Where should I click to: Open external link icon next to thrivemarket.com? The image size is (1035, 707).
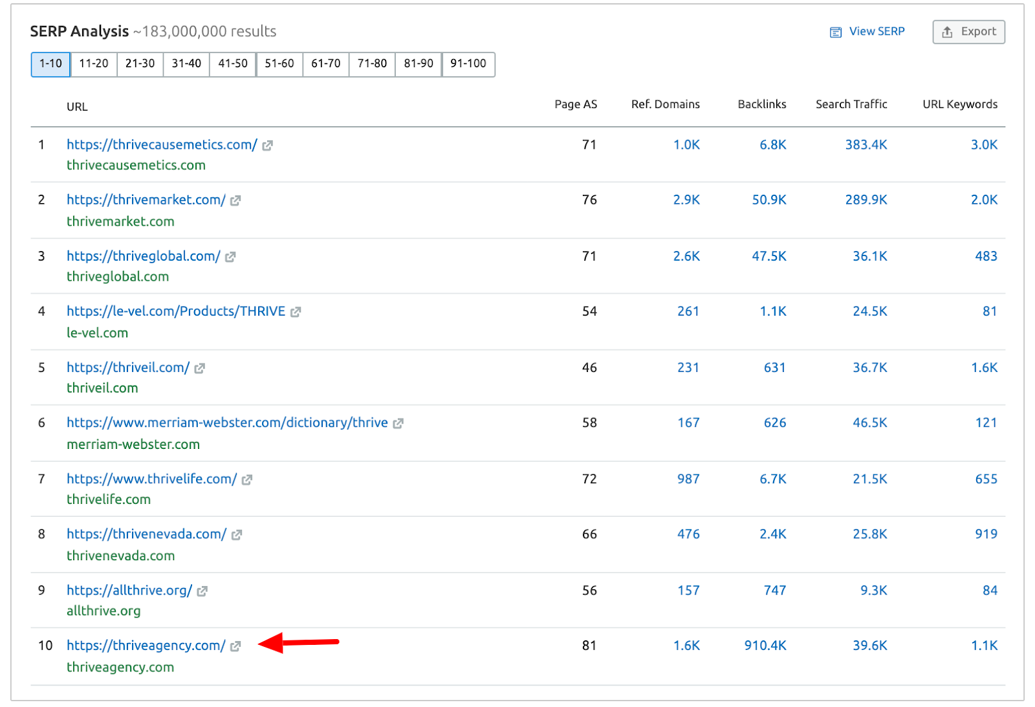pos(235,201)
